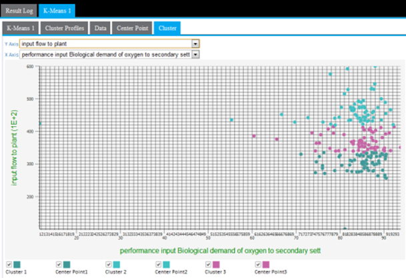Expand the X Axis dropdown arrow
Screen dimensions: 406x278
pyautogui.click(x=195, y=55)
